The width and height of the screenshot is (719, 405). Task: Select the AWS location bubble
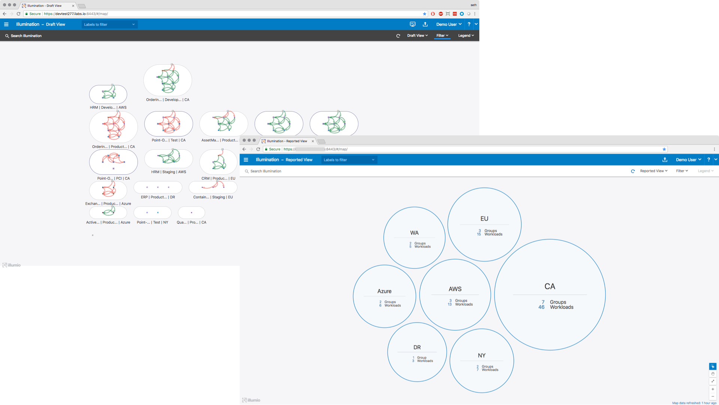click(455, 295)
